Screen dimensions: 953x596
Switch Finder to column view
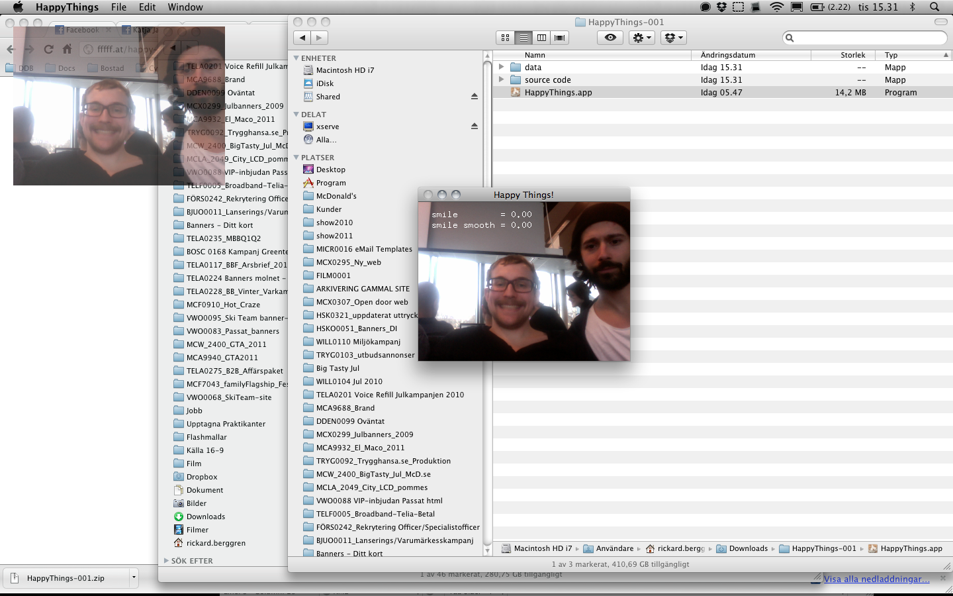541,38
